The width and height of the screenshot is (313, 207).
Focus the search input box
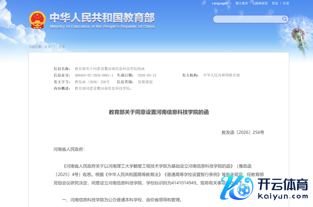(x=248, y=19)
